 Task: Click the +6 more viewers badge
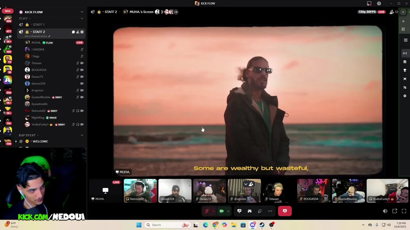pos(176,12)
